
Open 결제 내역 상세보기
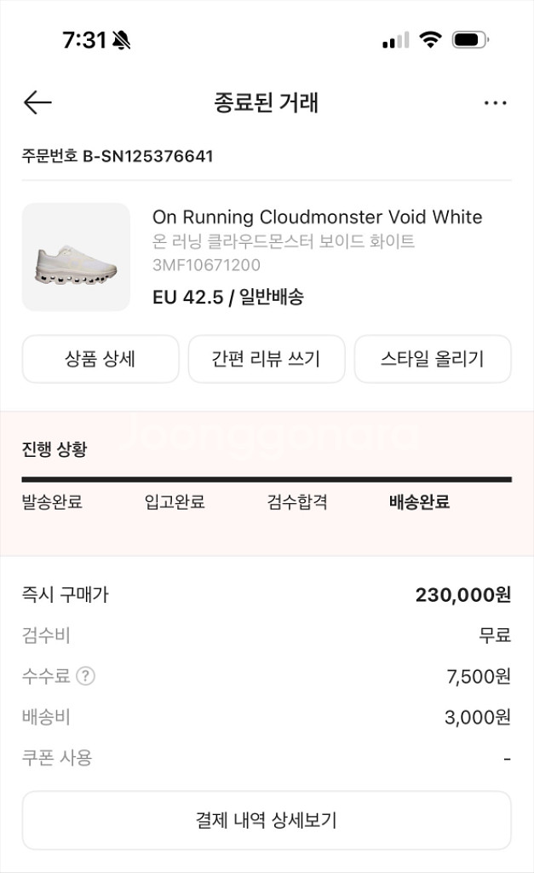[x=267, y=820]
